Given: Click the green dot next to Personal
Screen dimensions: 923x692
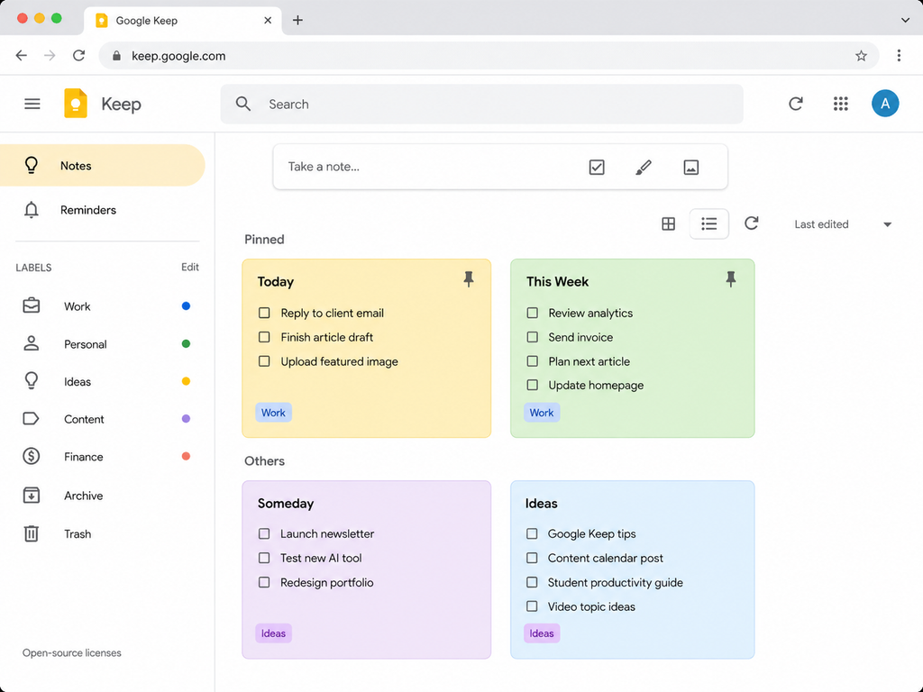Looking at the screenshot, I should [x=186, y=343].
